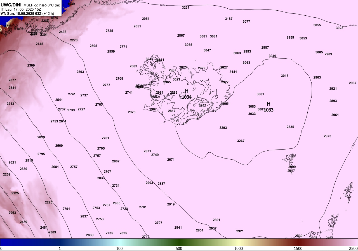Click the 3187 height value

click(x=229, y=19)
